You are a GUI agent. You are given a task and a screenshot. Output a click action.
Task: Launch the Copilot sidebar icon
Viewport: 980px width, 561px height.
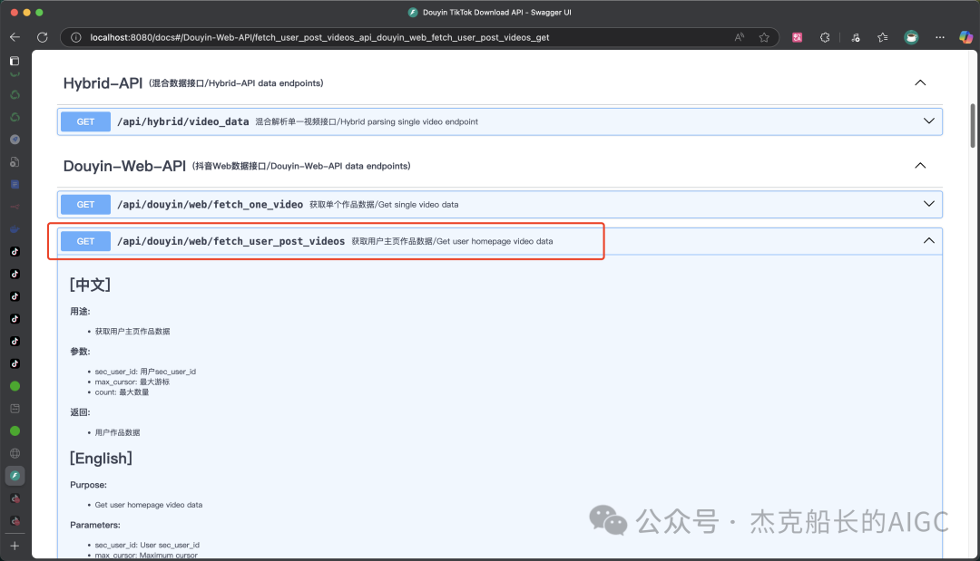pyautogui.click(x=965, y=37)
